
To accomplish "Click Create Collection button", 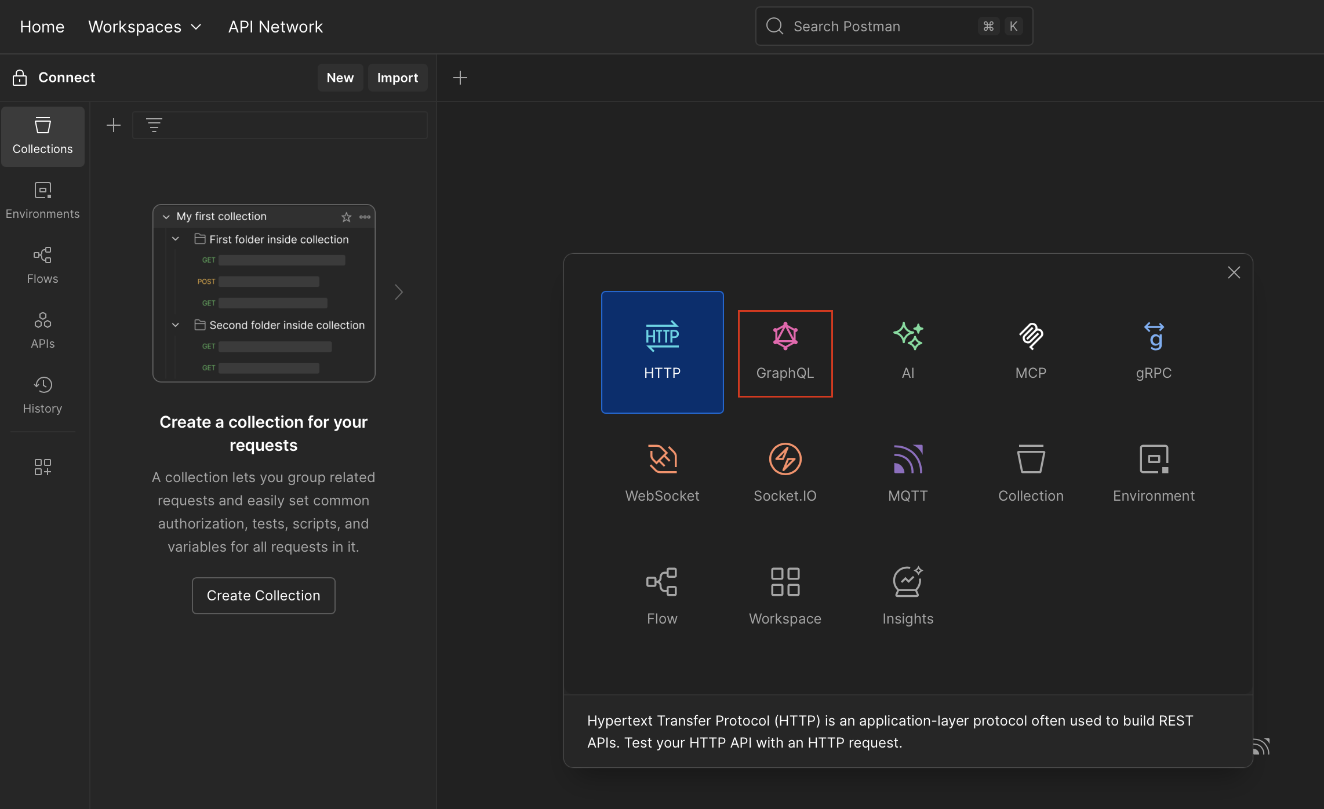I will coord(264,596).
